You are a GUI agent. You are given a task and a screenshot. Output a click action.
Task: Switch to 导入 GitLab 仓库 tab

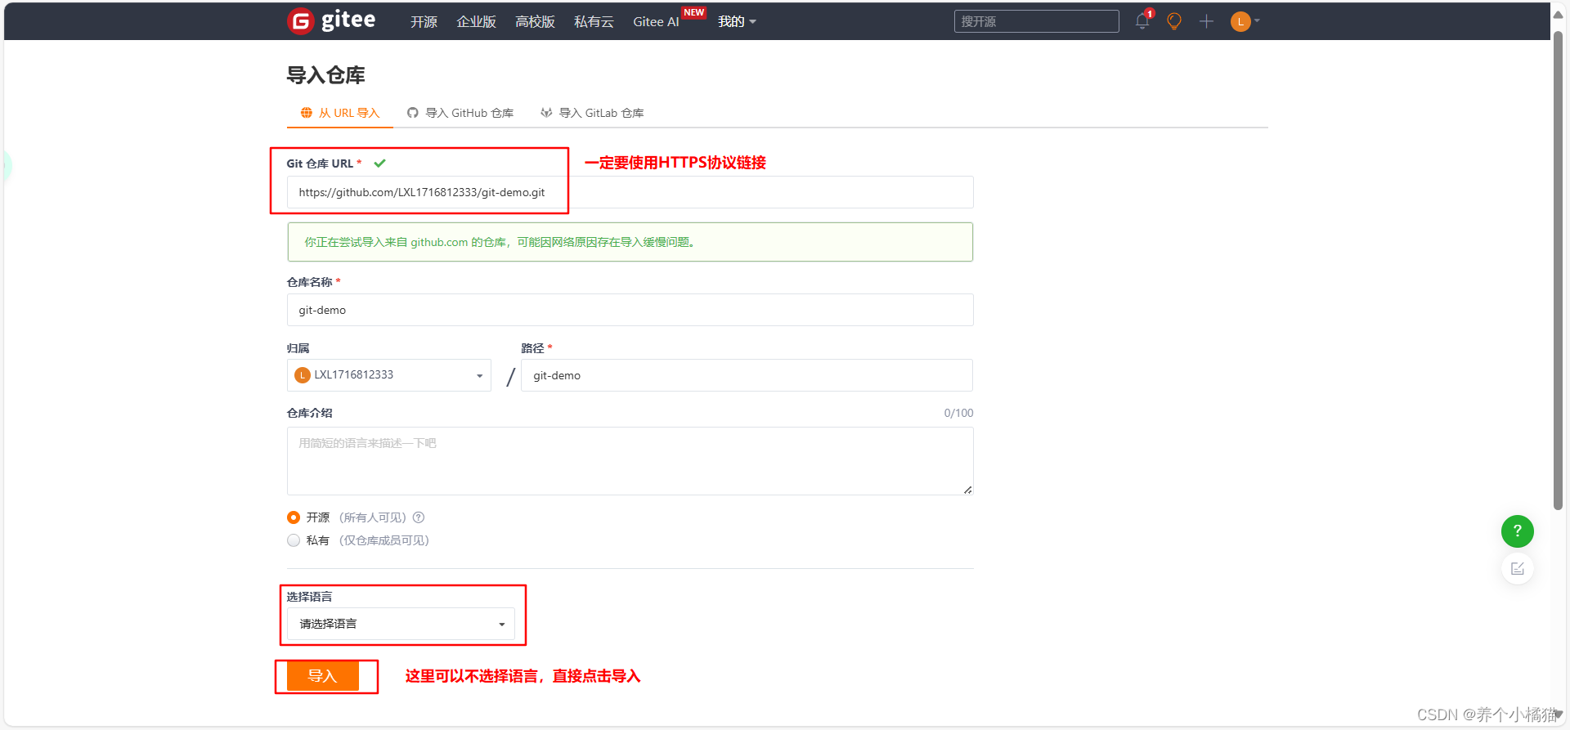click(592, 113)
